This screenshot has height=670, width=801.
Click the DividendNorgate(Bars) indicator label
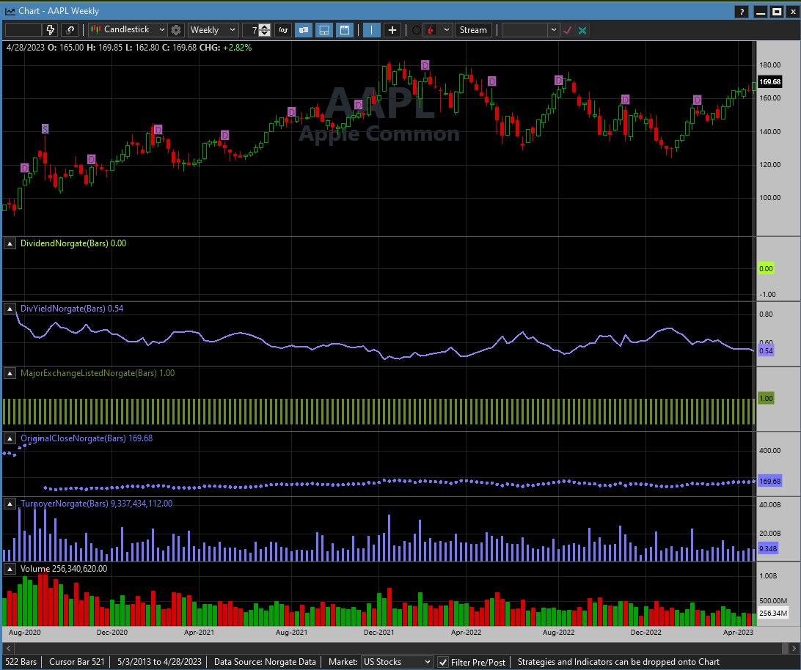73,243
